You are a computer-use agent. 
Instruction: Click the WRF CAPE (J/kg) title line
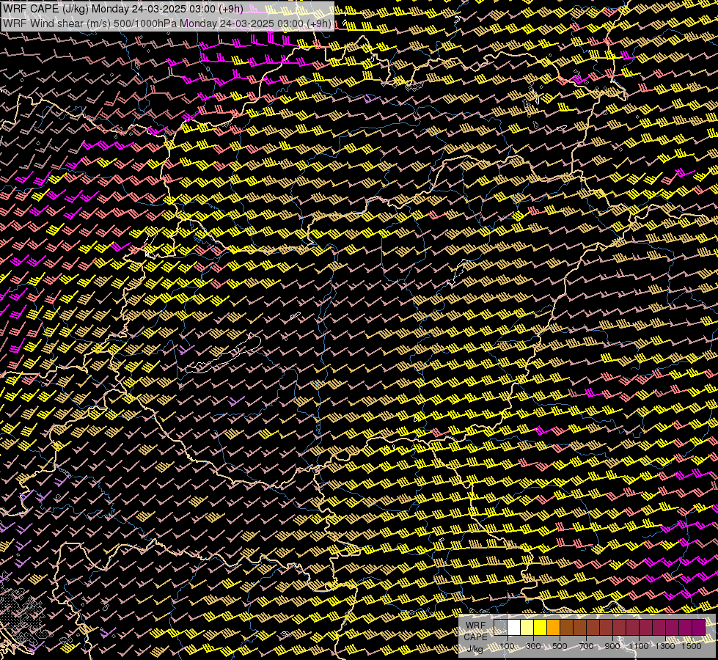[x=122, y=9]
